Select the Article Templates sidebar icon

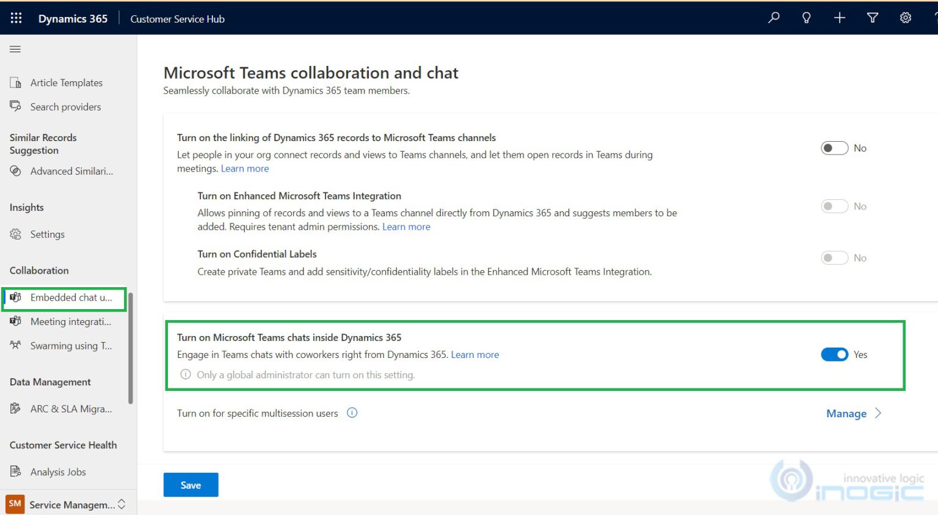15,82
